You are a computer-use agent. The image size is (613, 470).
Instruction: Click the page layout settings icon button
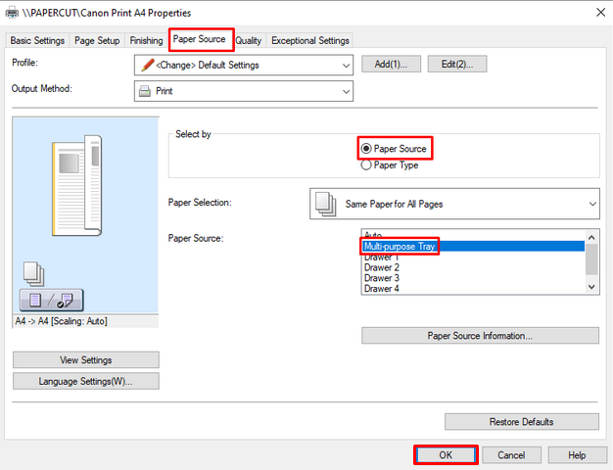52,301
